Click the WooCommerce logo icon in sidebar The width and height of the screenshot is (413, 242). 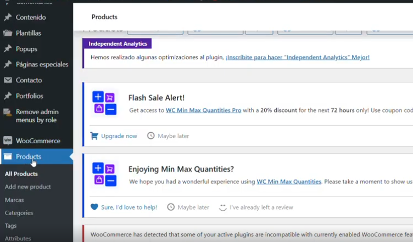coord(8,140)
